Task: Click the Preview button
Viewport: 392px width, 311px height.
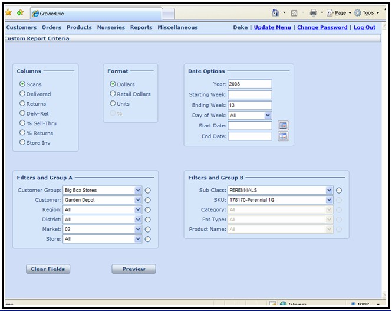Action: click(134, 269)
